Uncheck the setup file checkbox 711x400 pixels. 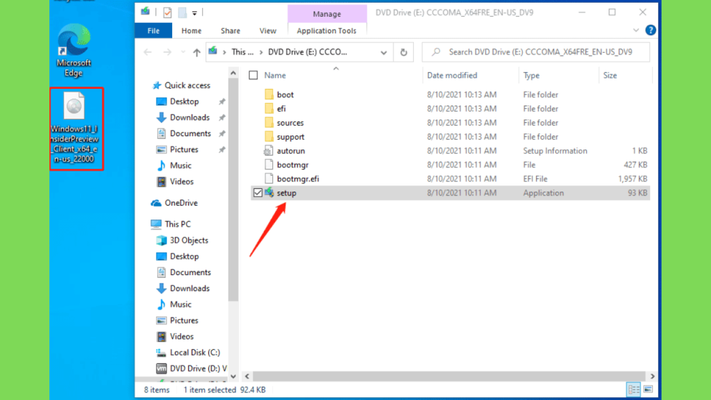(x=258, y=193)
